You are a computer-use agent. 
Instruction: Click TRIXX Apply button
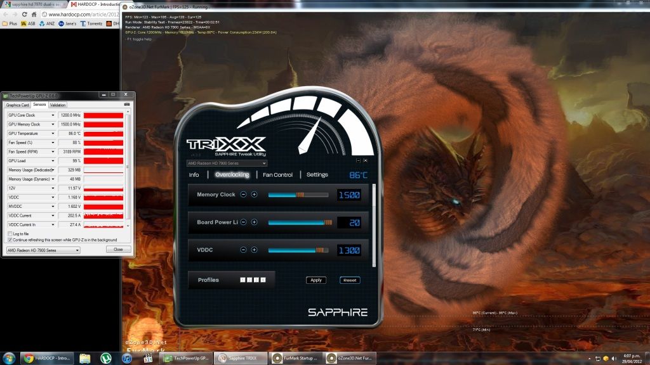pyautogui.click(x=316, y=280)
